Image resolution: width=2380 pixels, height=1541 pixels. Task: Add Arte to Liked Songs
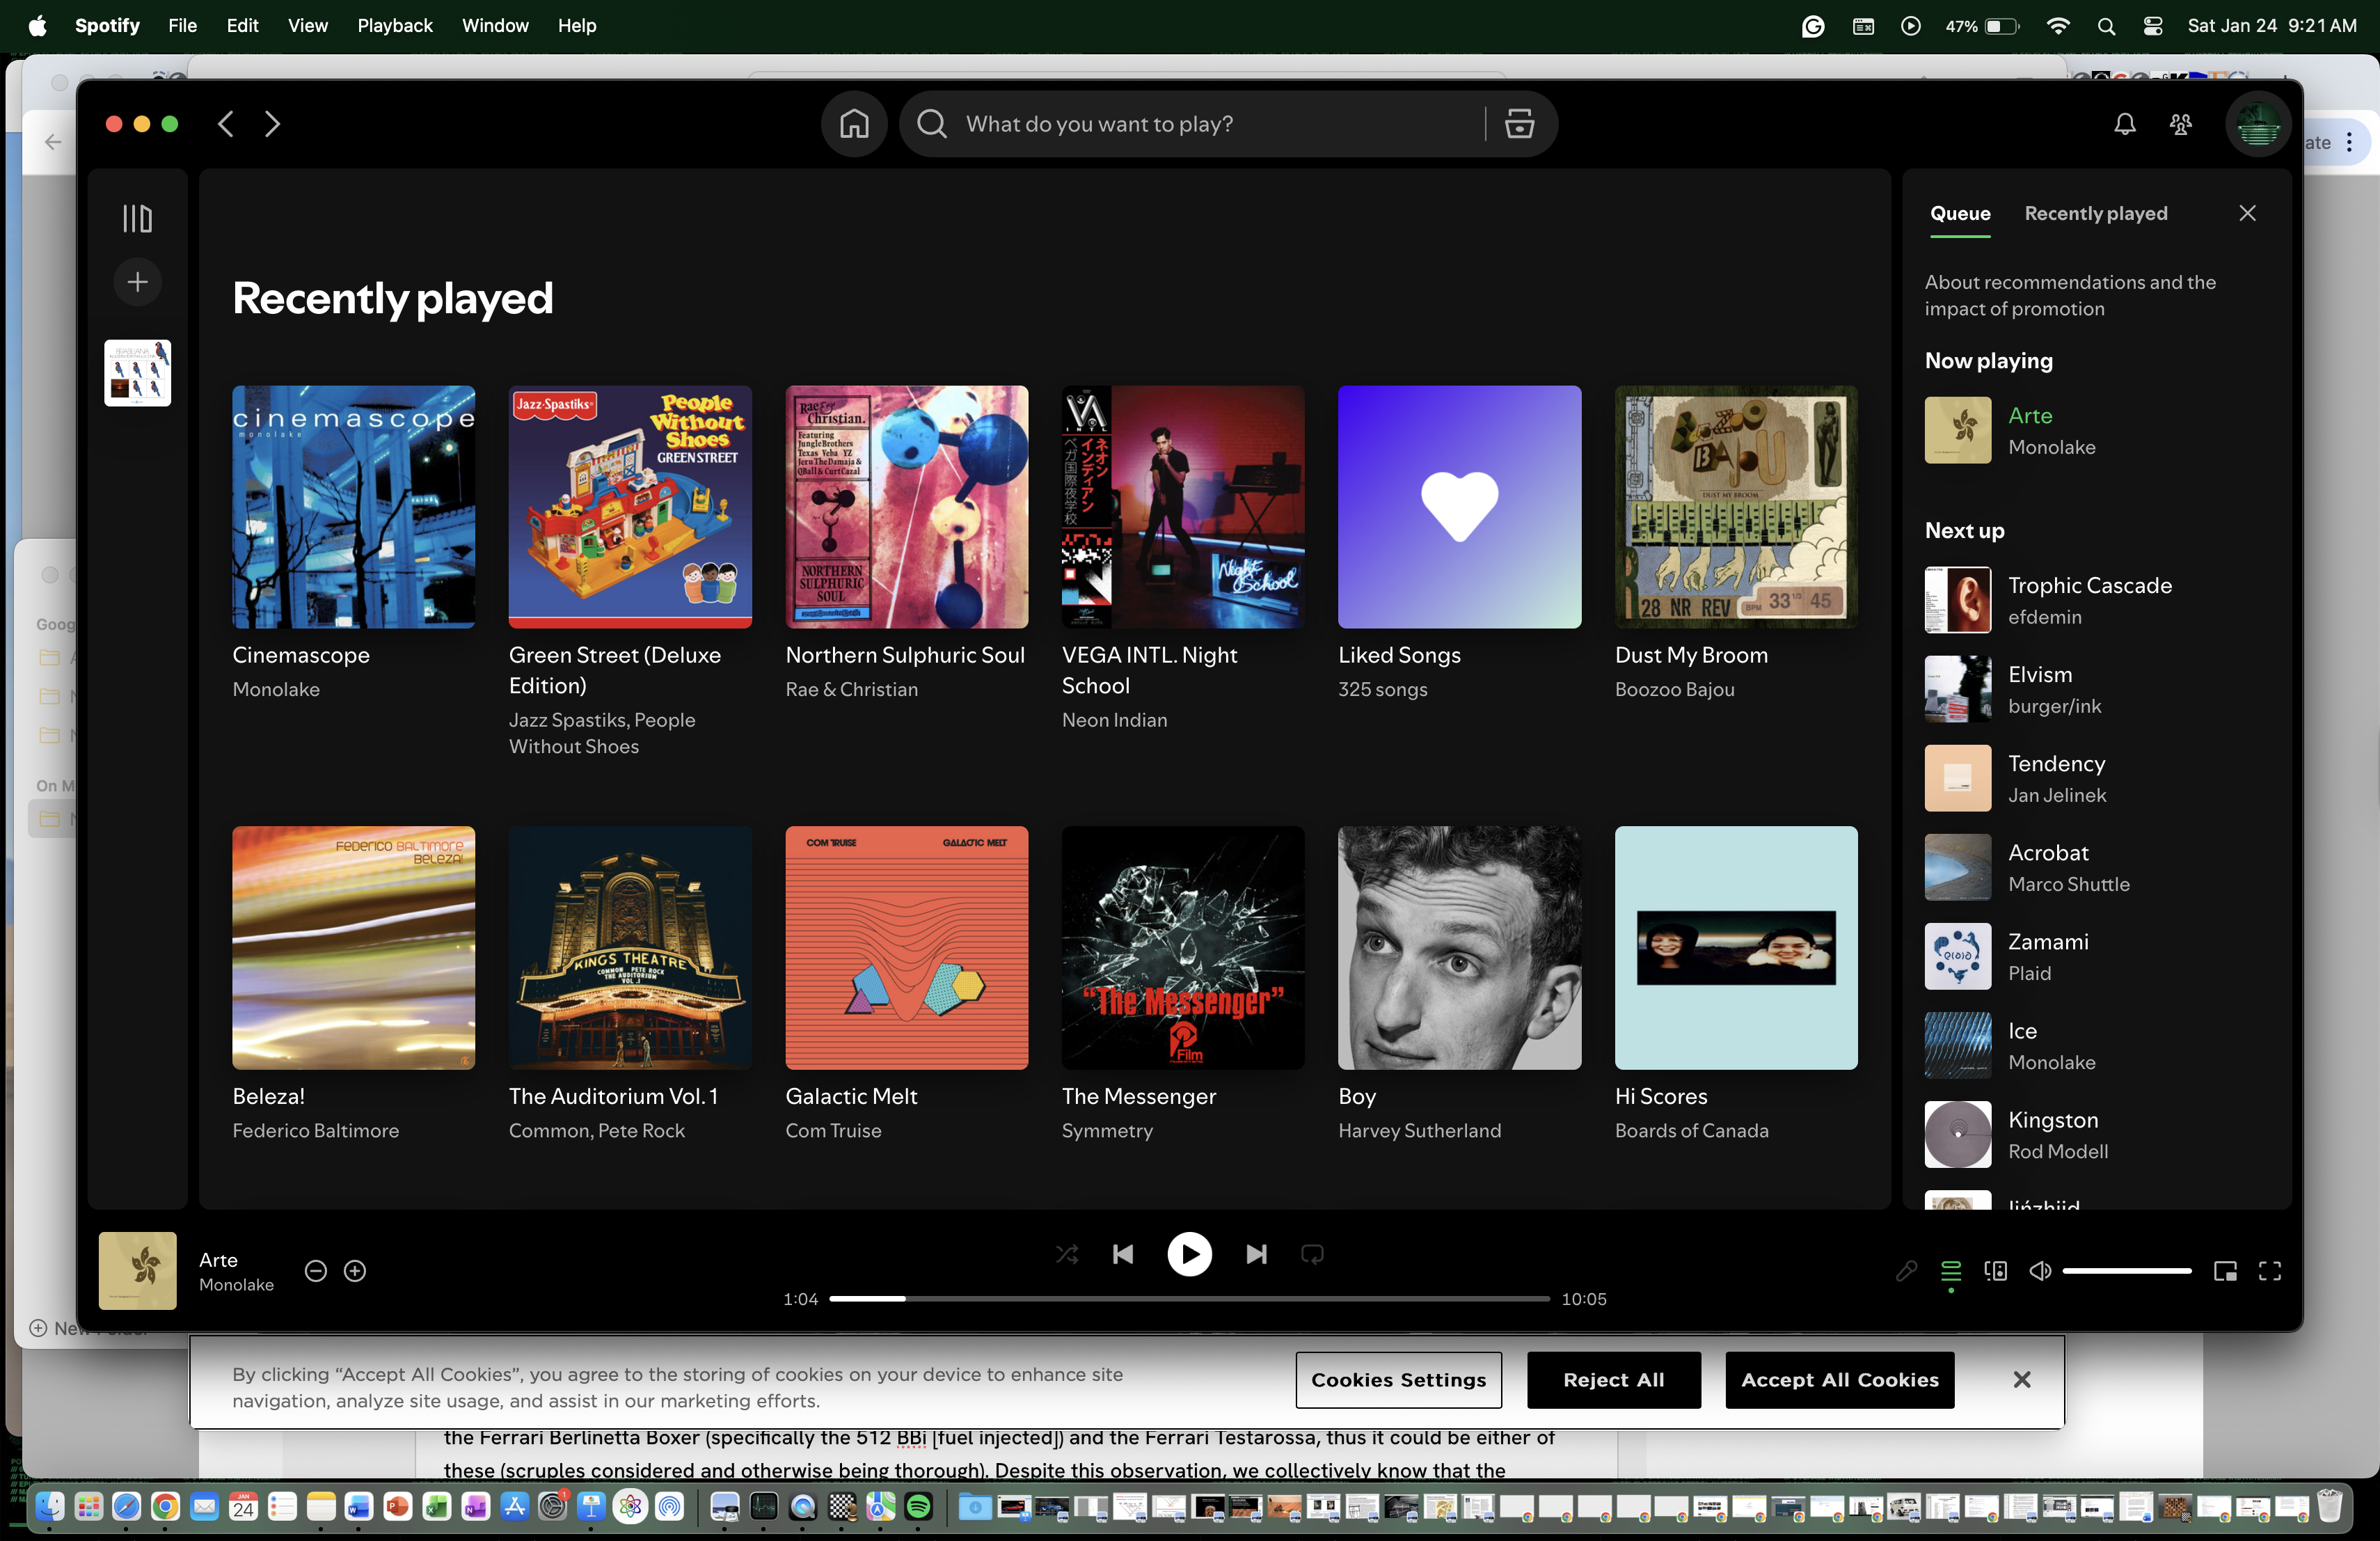pyautogui.click(x=355, y=1270)
